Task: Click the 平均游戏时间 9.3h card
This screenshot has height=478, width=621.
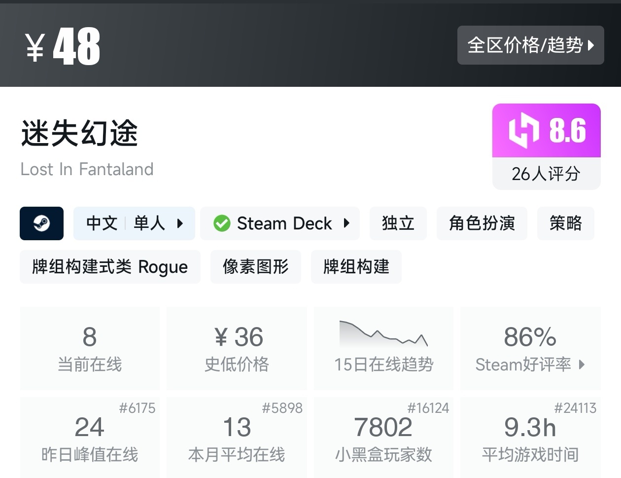Action: coord(530,438)
